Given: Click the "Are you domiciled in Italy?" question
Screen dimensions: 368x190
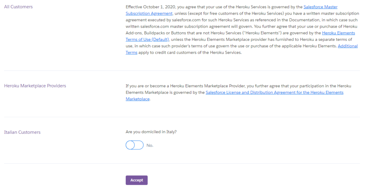Looking at the screenshot, I should pos(151,132).
